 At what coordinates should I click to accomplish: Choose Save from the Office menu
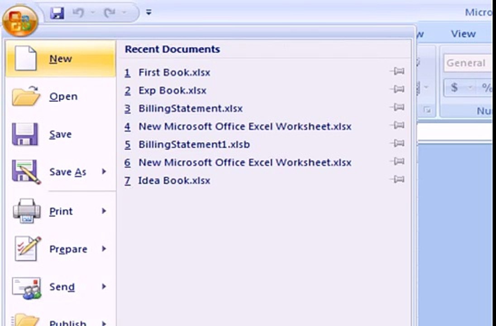pos(61,134)
